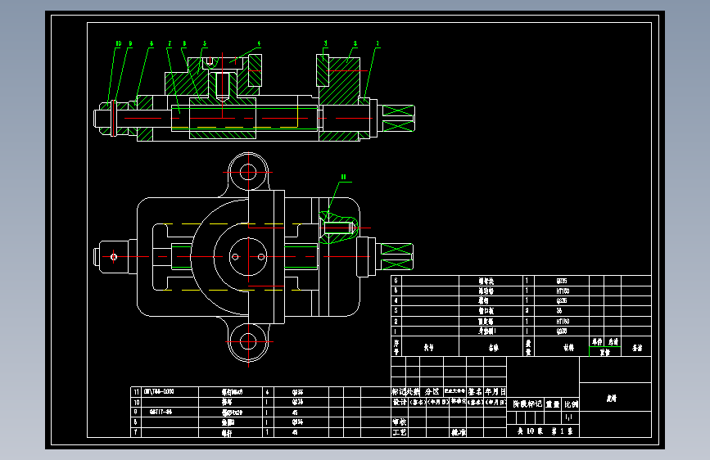This screenshot has height=460, width=710.
Task: Select balloon label 1 above the section view
Action: tap(378, 44)
